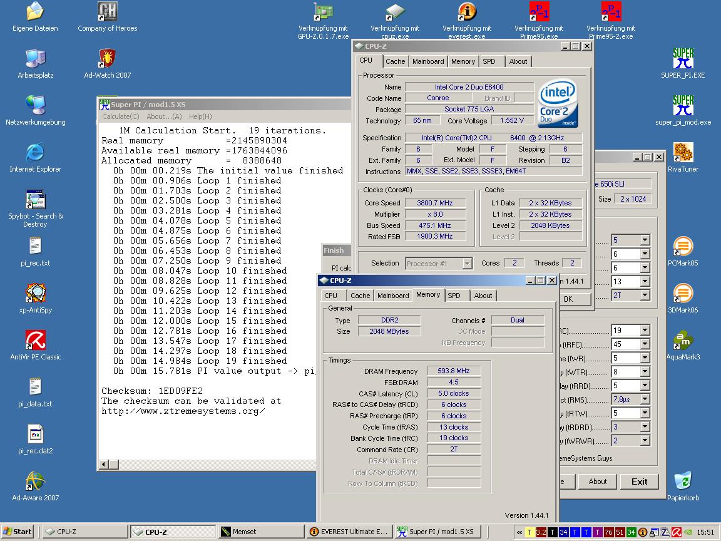Open the dropdown showing value 13
Viewport: 721px width, 541px height.
645,282
